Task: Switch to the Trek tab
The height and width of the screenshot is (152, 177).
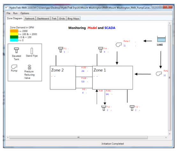Action: 54,19
